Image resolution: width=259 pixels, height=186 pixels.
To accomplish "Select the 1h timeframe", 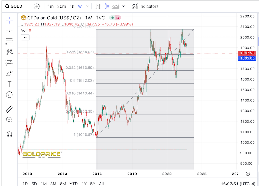I will [72, 6].
